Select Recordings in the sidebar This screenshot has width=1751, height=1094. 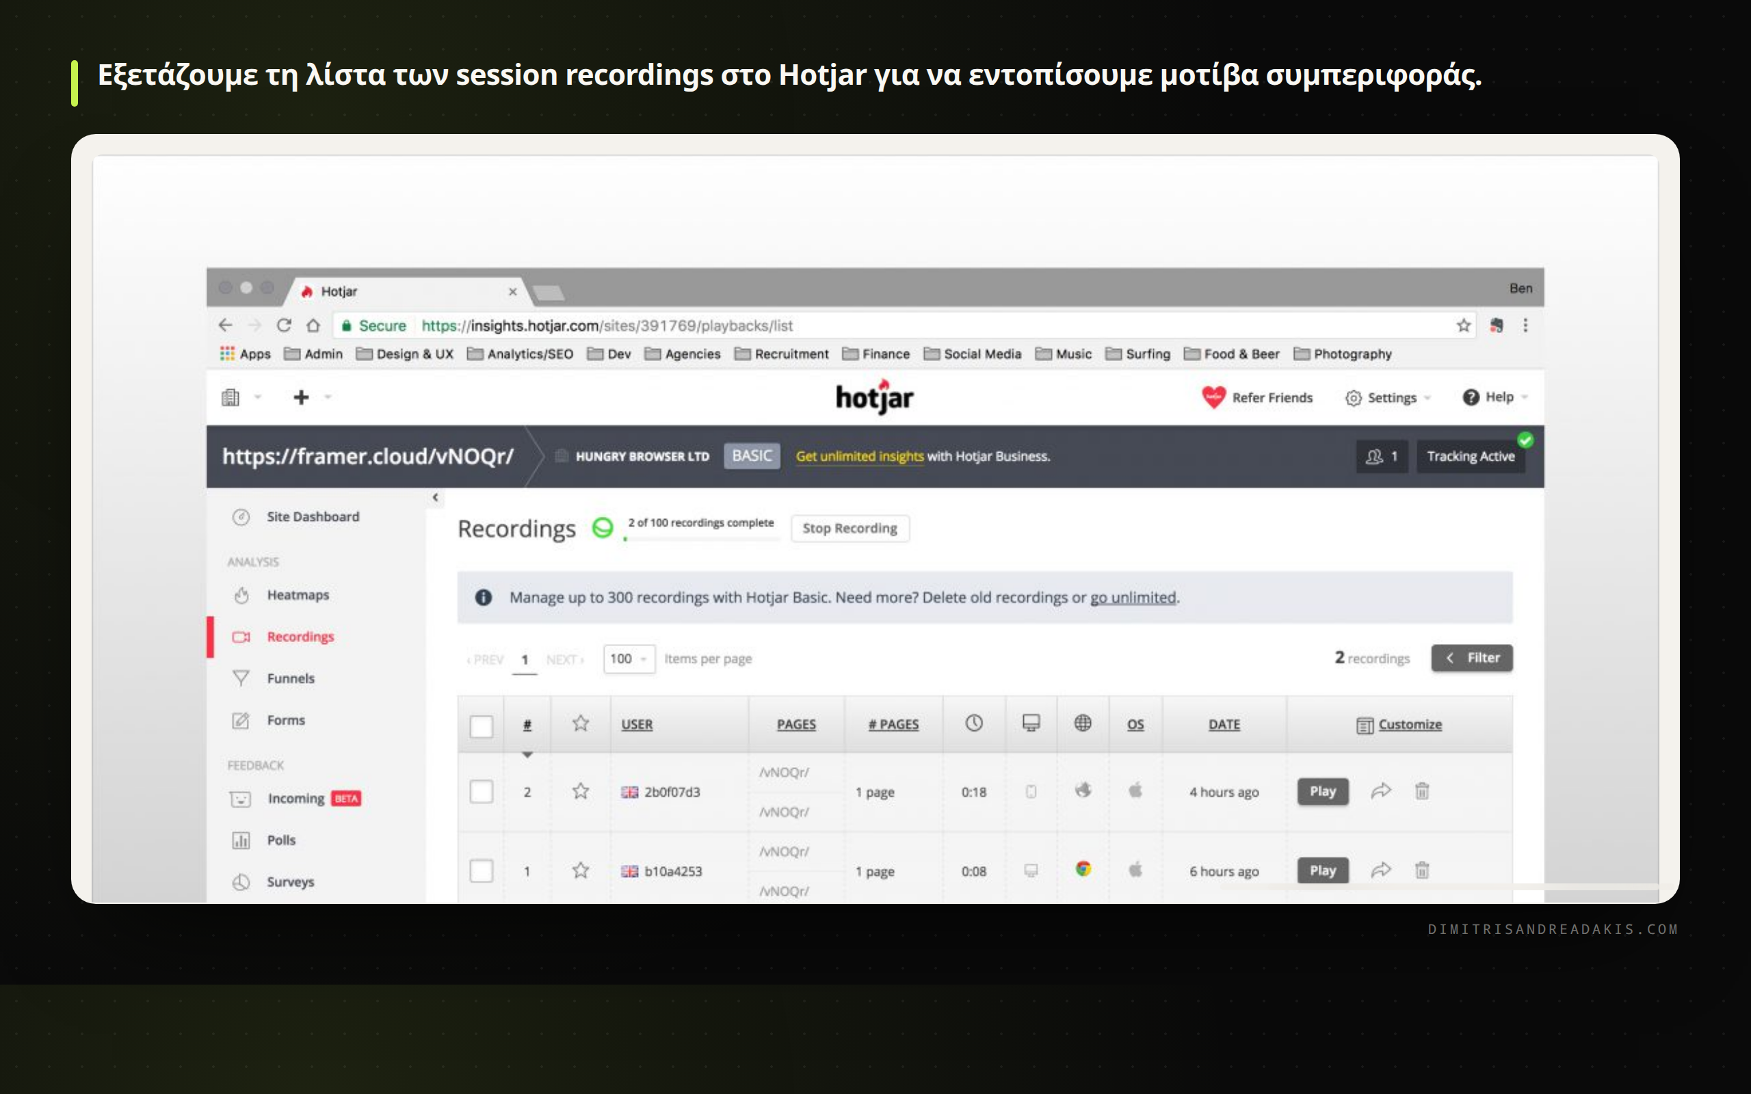[300, 637]
